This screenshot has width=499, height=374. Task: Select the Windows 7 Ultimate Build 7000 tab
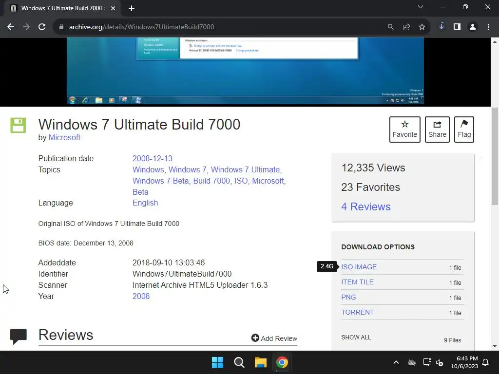[61, 8]
